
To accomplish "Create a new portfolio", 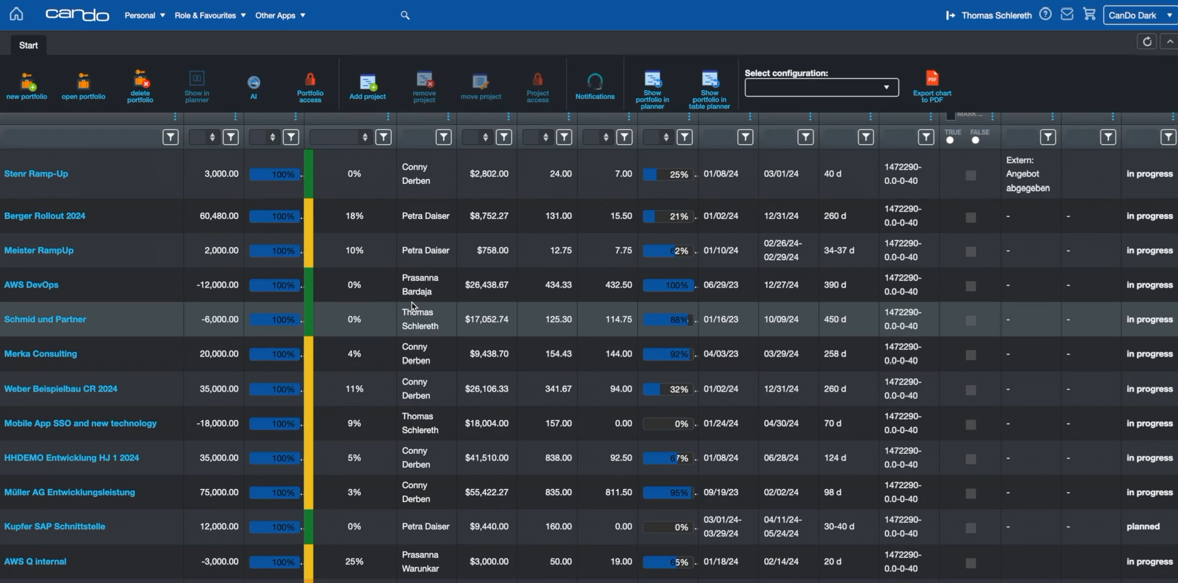I will (x=27, y=86).
